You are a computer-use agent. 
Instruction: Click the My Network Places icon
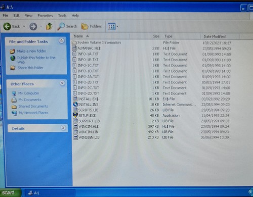click(14, 113)
